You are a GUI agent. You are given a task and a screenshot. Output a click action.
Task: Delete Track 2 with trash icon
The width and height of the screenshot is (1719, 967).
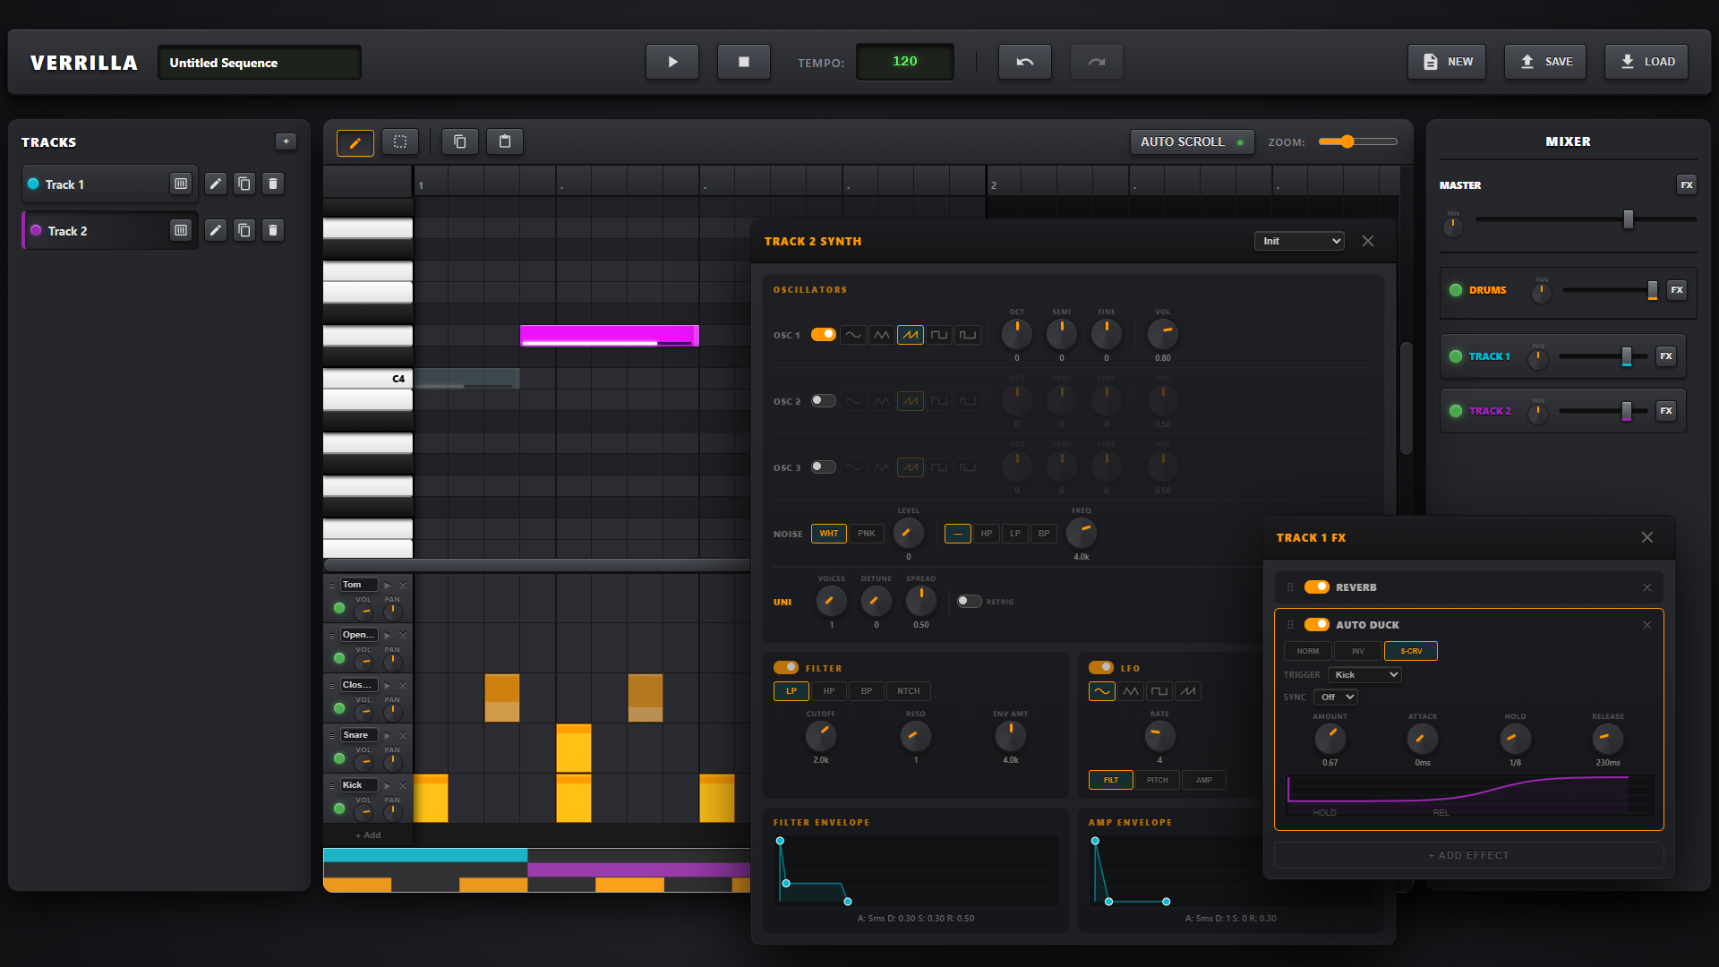[273, 230]
